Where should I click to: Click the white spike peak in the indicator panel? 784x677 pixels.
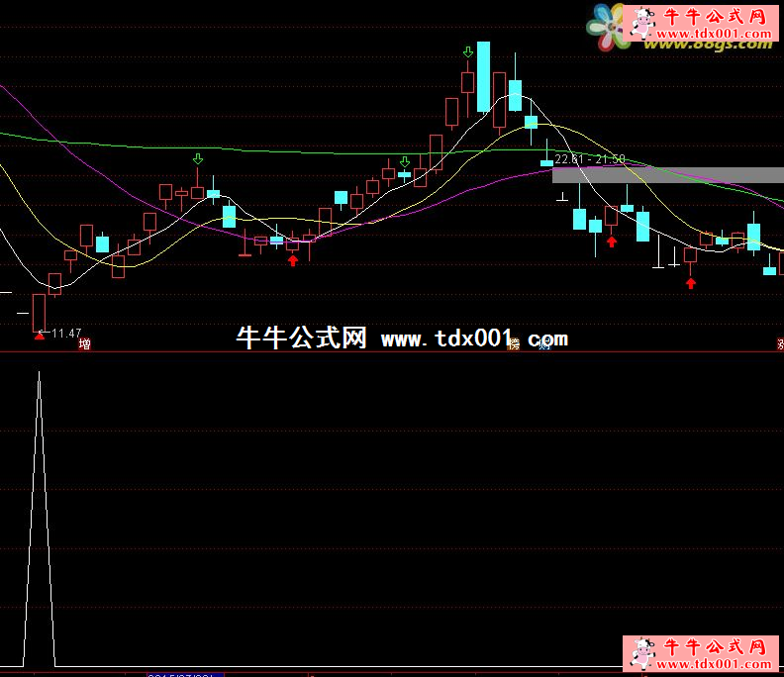(39, 373)
